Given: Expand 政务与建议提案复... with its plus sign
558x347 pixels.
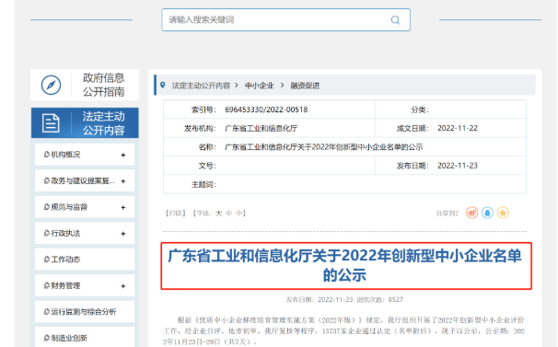Looking at the screenshot, I should (123, 181).
